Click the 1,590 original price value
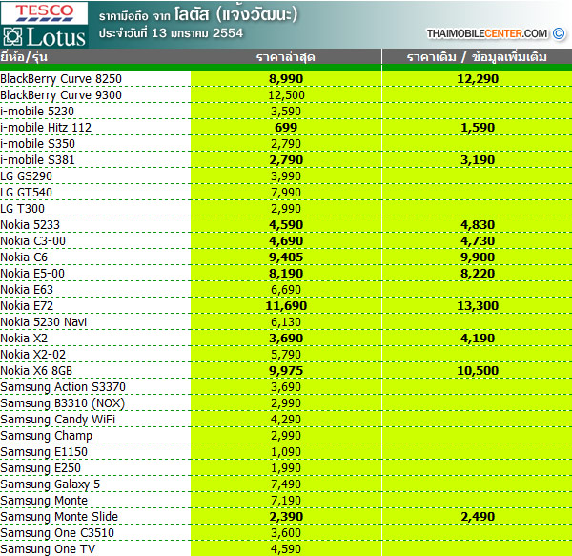This screenshot has height=556, width=572. [478, 128]
